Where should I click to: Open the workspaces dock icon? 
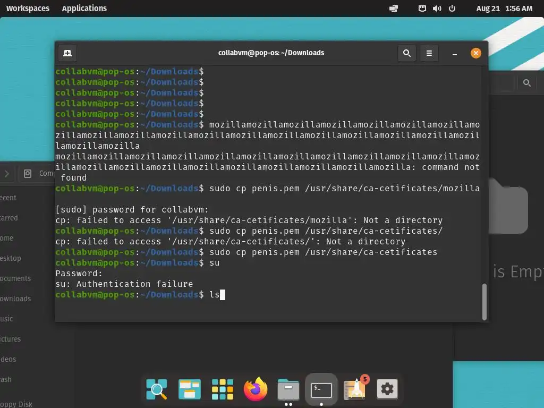click(x=190, y=389)
